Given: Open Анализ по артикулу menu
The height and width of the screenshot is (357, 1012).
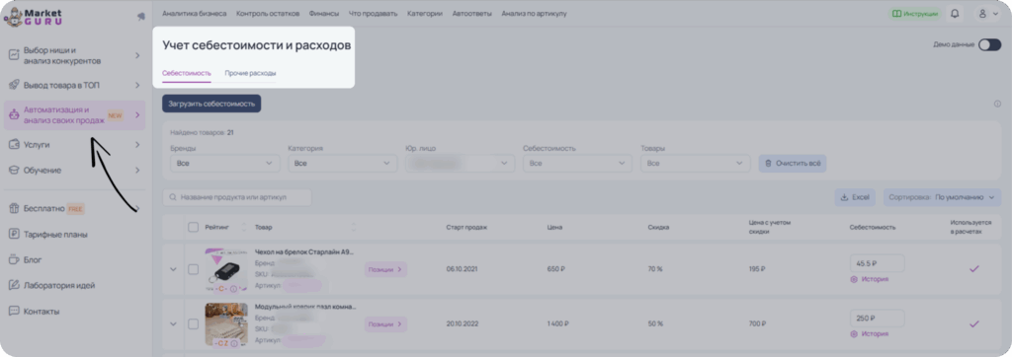Looking at the screenshot, I should coord(534,14).
